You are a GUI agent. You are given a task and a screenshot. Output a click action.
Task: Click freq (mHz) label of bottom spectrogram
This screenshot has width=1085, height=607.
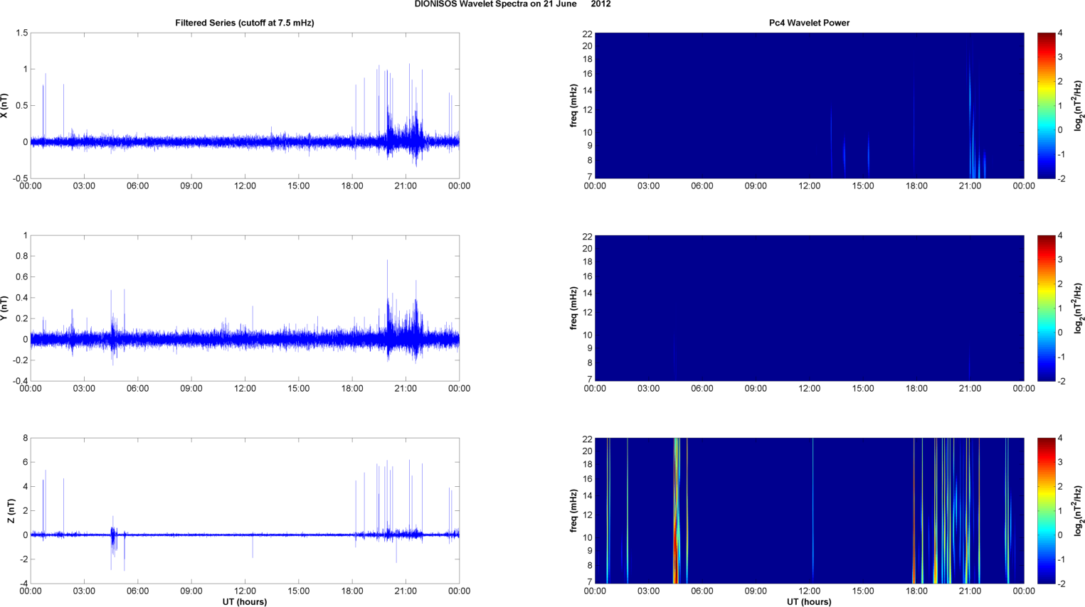pyautogui.click(x=573, y=511)
